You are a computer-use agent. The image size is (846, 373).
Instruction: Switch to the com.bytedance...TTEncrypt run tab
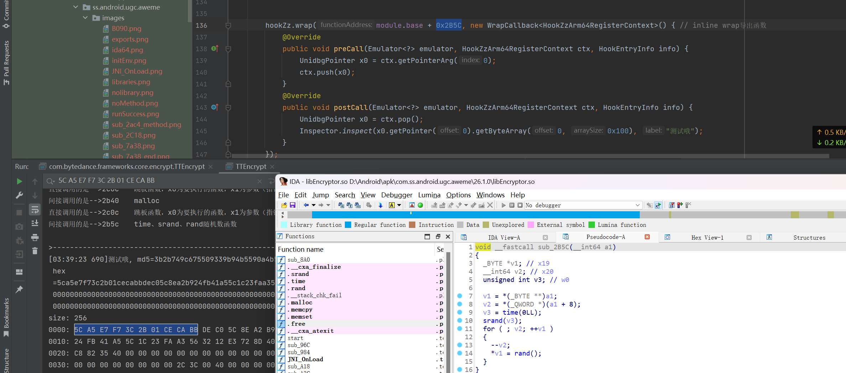click(126, 166)
